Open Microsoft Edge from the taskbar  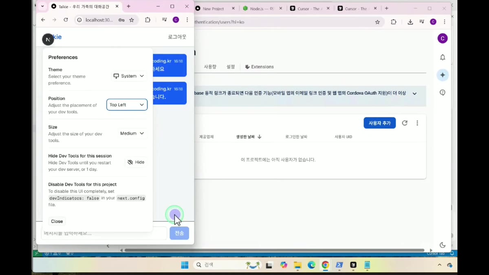click(x=311, y=265)
